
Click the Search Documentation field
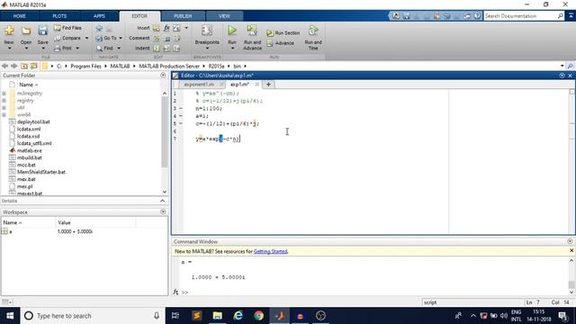[x=520, y=16]
